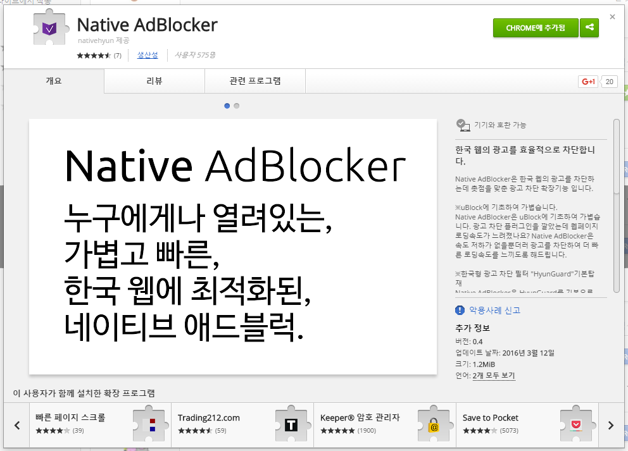
Task: Click the Native AdBlocker promotional screenshot
Action: (233, 247)
